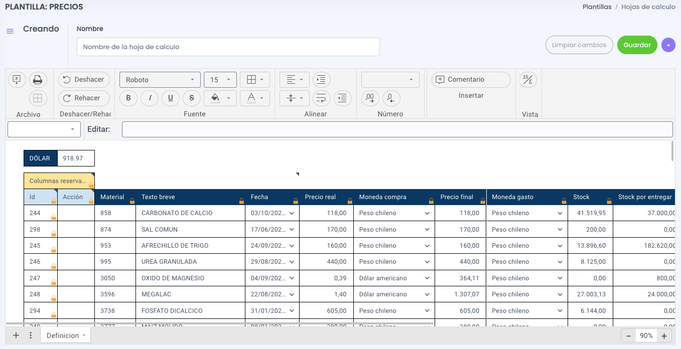
Task: Click the lock icon in Moneda compra header
Action: [x=431, y=201]
